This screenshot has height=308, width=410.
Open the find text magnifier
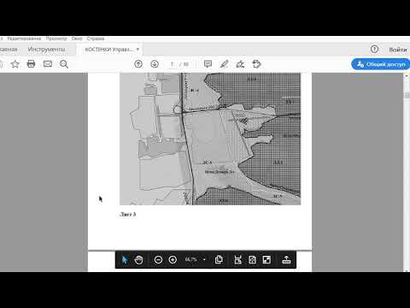(64, 64)
